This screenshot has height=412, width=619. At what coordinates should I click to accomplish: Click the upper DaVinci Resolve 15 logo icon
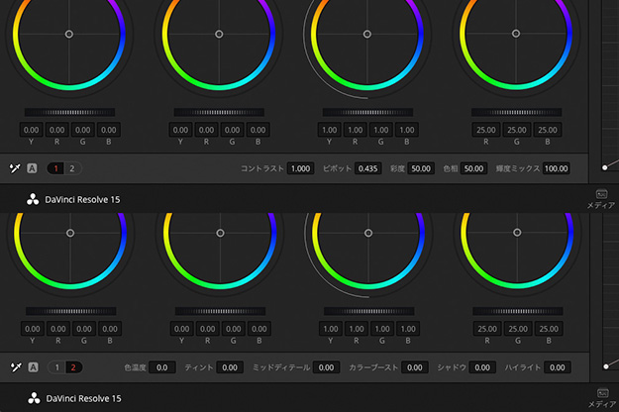[x=32, y=198]
